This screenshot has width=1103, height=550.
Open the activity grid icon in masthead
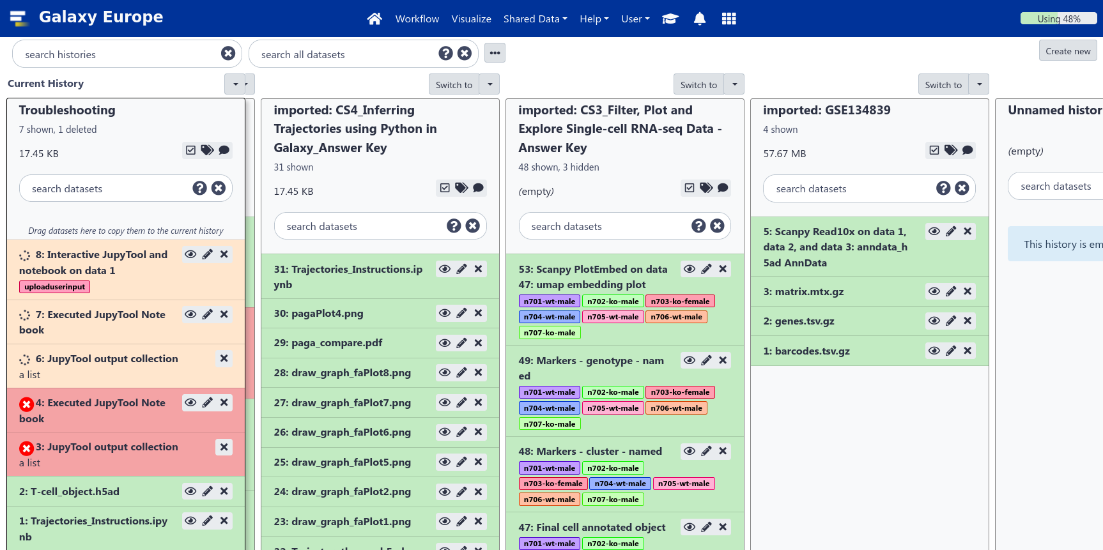[729, 19]
